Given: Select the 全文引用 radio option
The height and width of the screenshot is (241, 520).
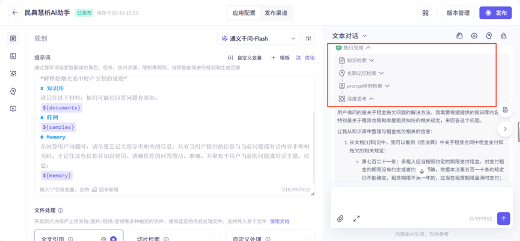Looking at the screenshot, I should pos(114,239).
